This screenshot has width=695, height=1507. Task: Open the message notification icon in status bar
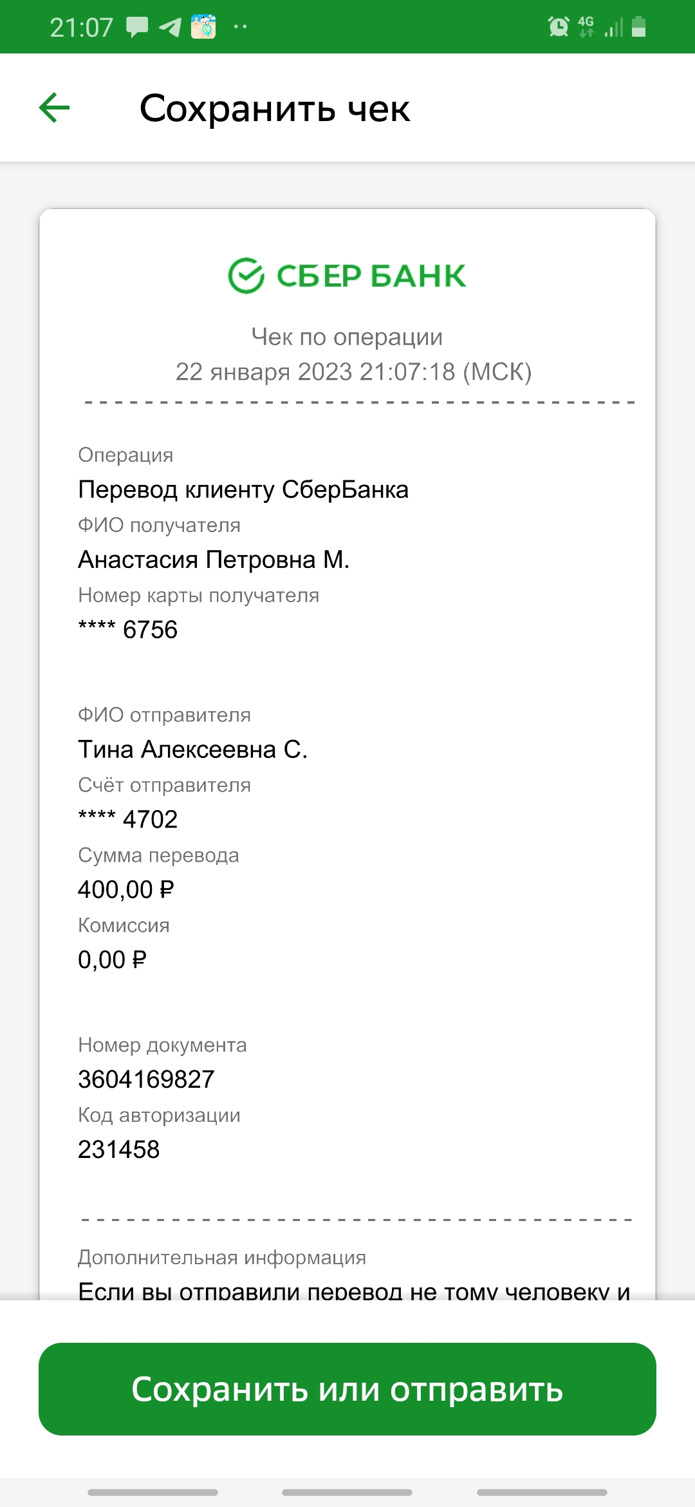coord(136,27)
